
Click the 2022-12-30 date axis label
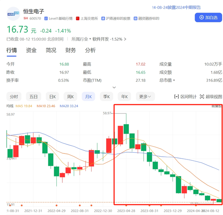[x=103, y=211]
